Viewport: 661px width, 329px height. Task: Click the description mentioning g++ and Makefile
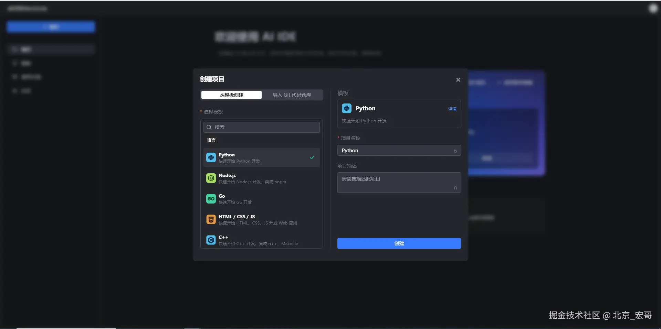pyautogui.click(x=258, y=244)
